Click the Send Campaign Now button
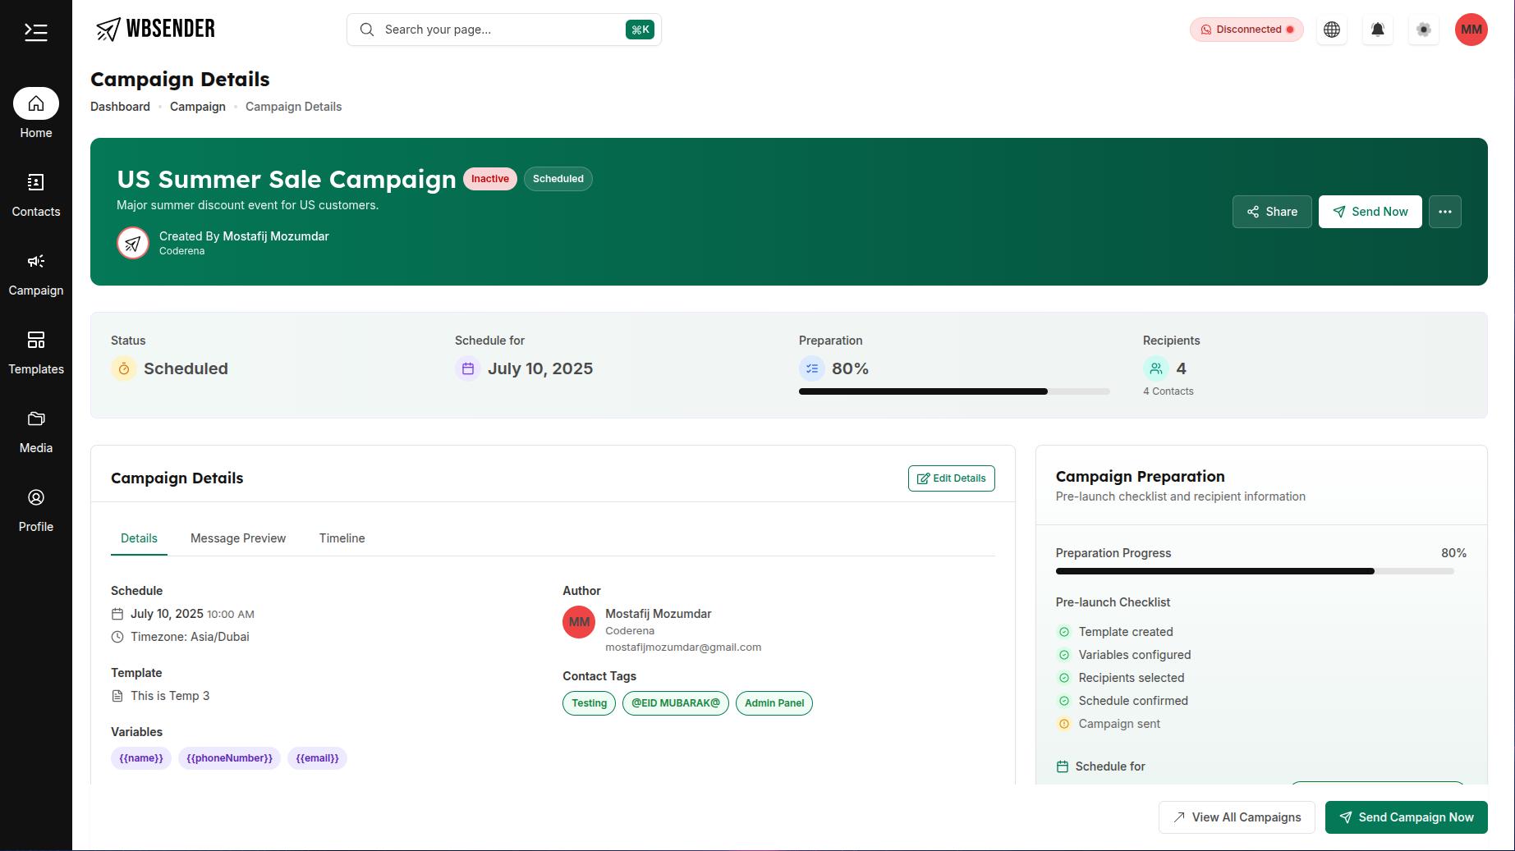Screen dimensions: 1515x851 1406,817
